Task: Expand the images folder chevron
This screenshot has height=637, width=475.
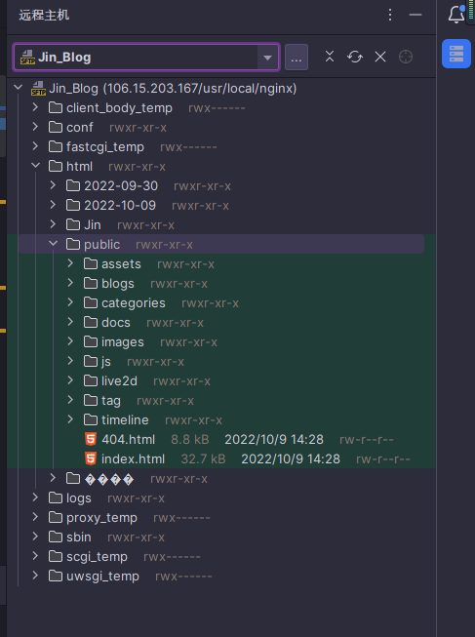Action: tap(70, 341)
